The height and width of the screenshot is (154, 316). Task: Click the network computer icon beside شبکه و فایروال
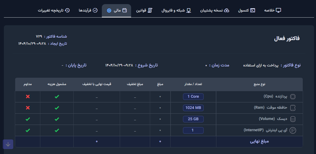coord(189,10)
